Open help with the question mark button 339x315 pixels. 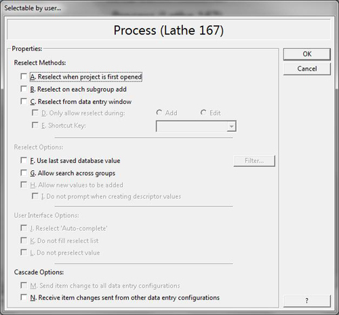click(x=307, y=301)
